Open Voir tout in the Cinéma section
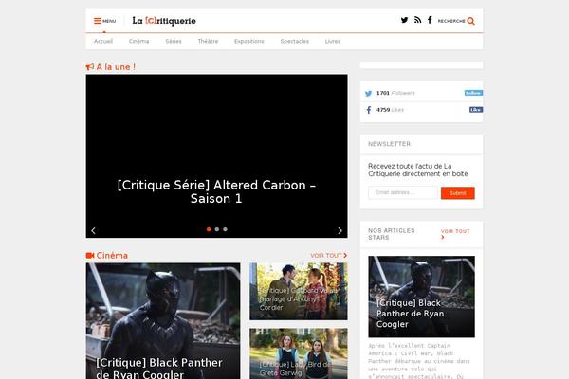Viewport: 569px width, 379px height. (329, 255)
